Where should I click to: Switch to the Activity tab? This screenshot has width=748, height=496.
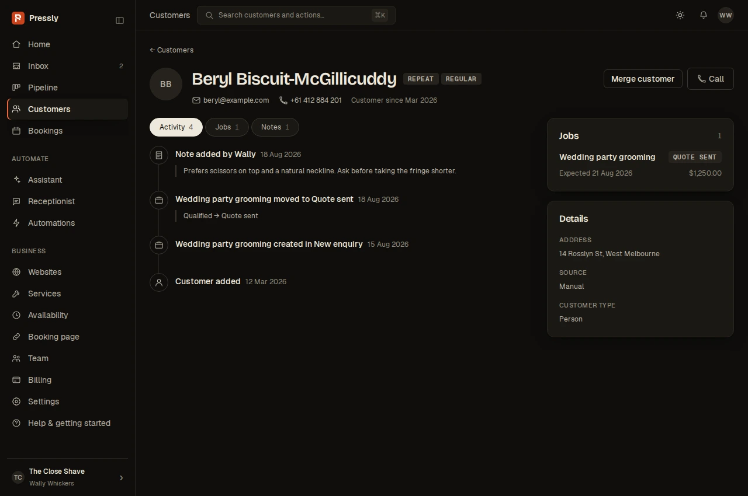176,127
